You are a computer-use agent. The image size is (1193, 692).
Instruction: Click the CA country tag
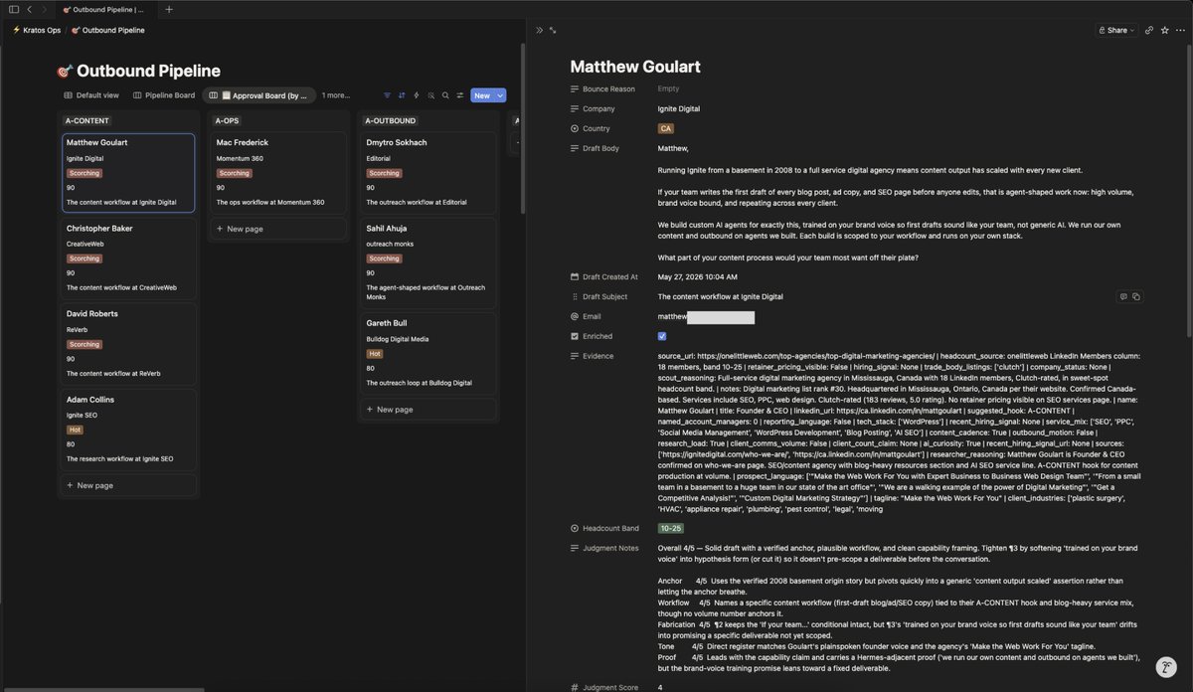coord(665,128)
